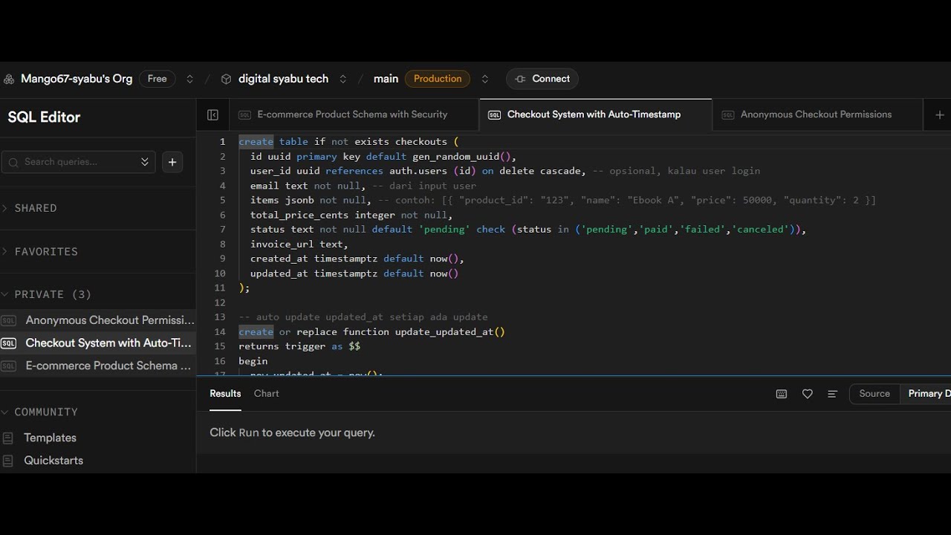Screen dimensions: 951x535
Task: Click code line 'created_at timestamptz default now(),'
Action: click(357, 259)
